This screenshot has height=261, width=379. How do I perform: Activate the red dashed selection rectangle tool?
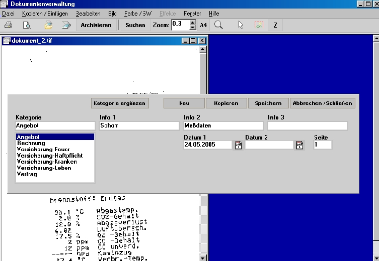pos(259,25)
